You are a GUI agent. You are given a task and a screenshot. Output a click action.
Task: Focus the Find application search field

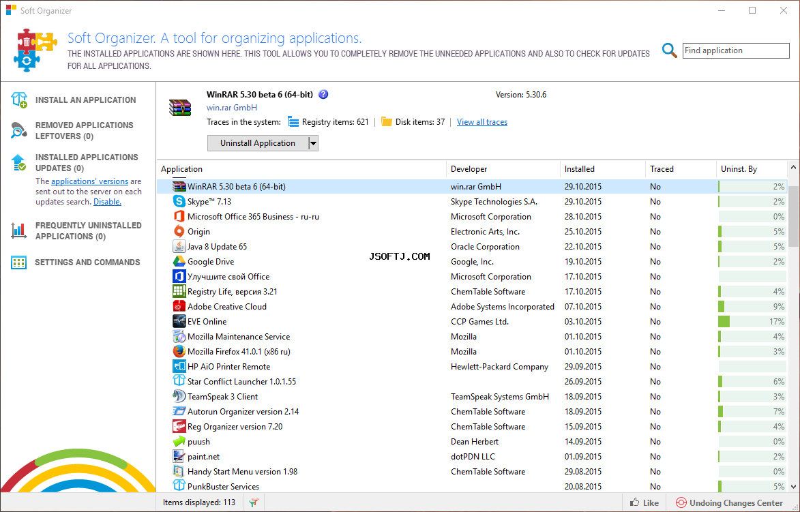(736, 50)
